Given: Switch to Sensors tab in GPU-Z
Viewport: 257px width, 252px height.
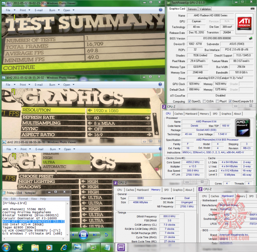Looking at the screenshot, I should pos(192,9).
